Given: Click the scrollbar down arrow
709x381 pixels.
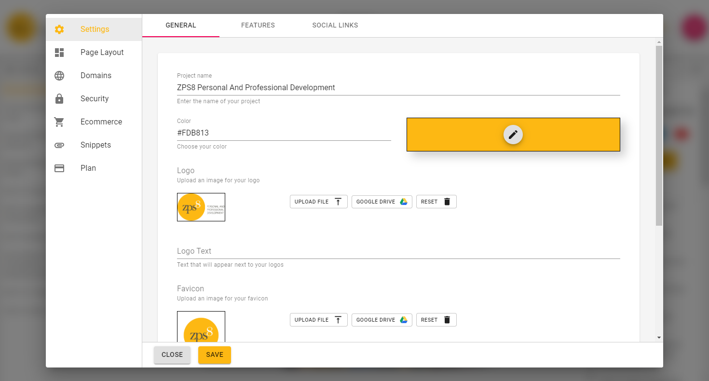Looking at the screenshot, I should [x=659, y=338].
